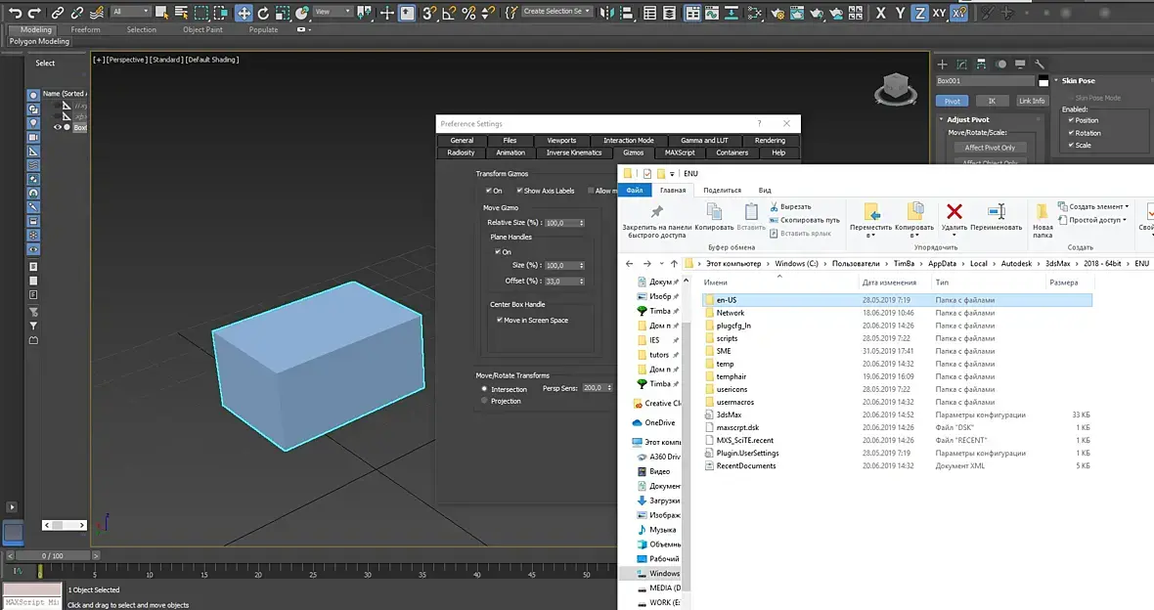Open the Вид tab in Explorer ribbon
The width and height of the screenshot is (1154, 610).
[765, 190]
